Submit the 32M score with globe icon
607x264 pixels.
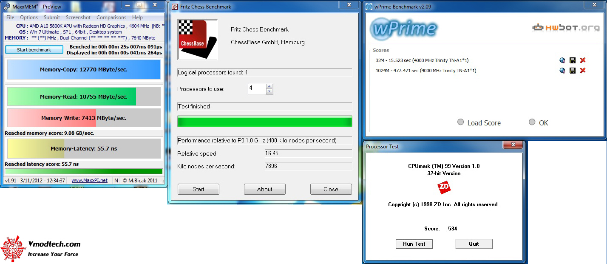562,60
